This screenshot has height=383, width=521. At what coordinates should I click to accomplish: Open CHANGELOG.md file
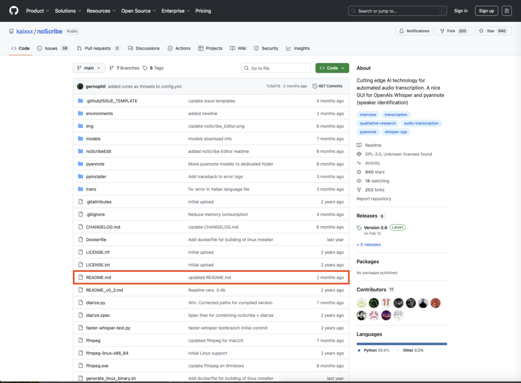point(103,227)
